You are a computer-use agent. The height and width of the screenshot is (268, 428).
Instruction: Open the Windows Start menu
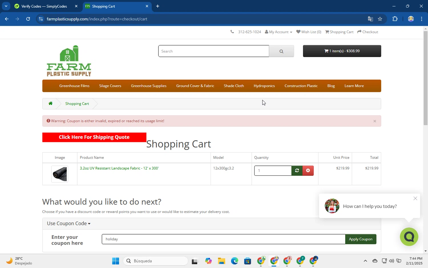point(116,261)
